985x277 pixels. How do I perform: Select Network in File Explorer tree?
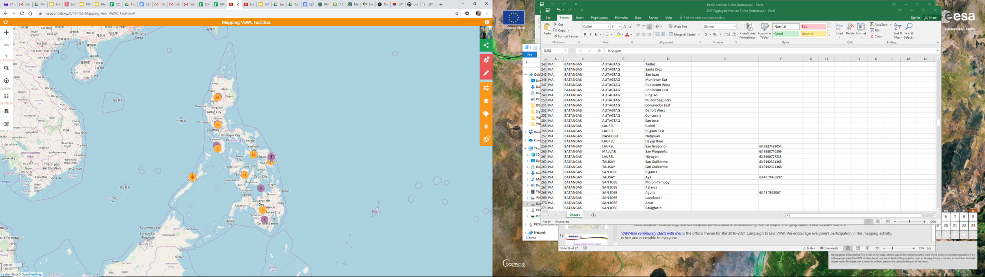pyautogui.click(x=539, y=232)
